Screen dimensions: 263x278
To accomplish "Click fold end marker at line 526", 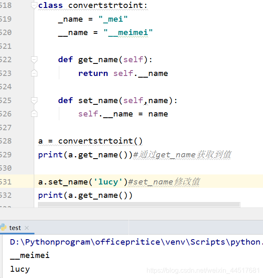I will (34, 114).
